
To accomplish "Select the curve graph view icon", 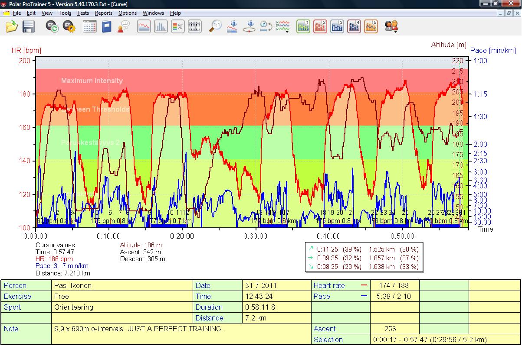I will click(x=144, y=27).
